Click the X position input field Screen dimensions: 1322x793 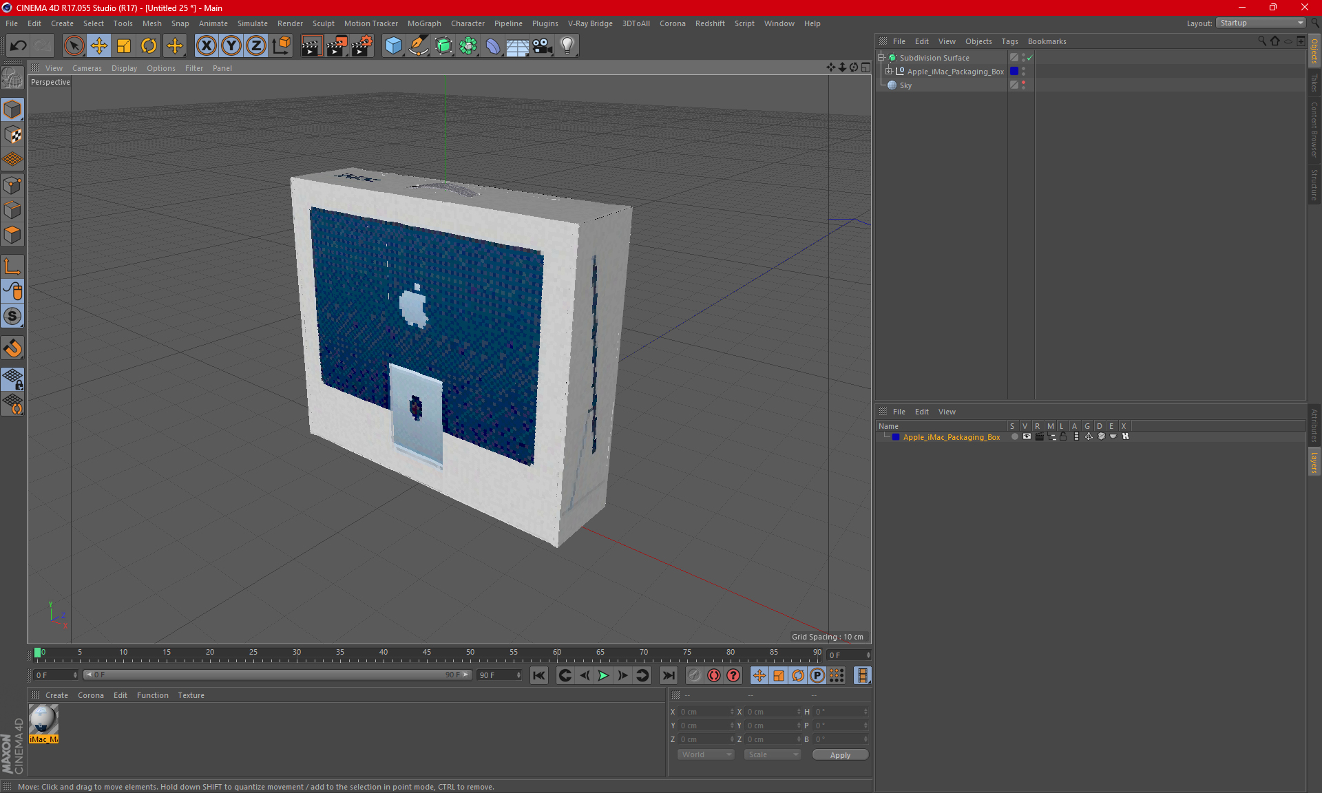(706, 712)
